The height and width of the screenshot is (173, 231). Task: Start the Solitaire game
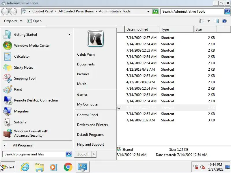(37, 122)
